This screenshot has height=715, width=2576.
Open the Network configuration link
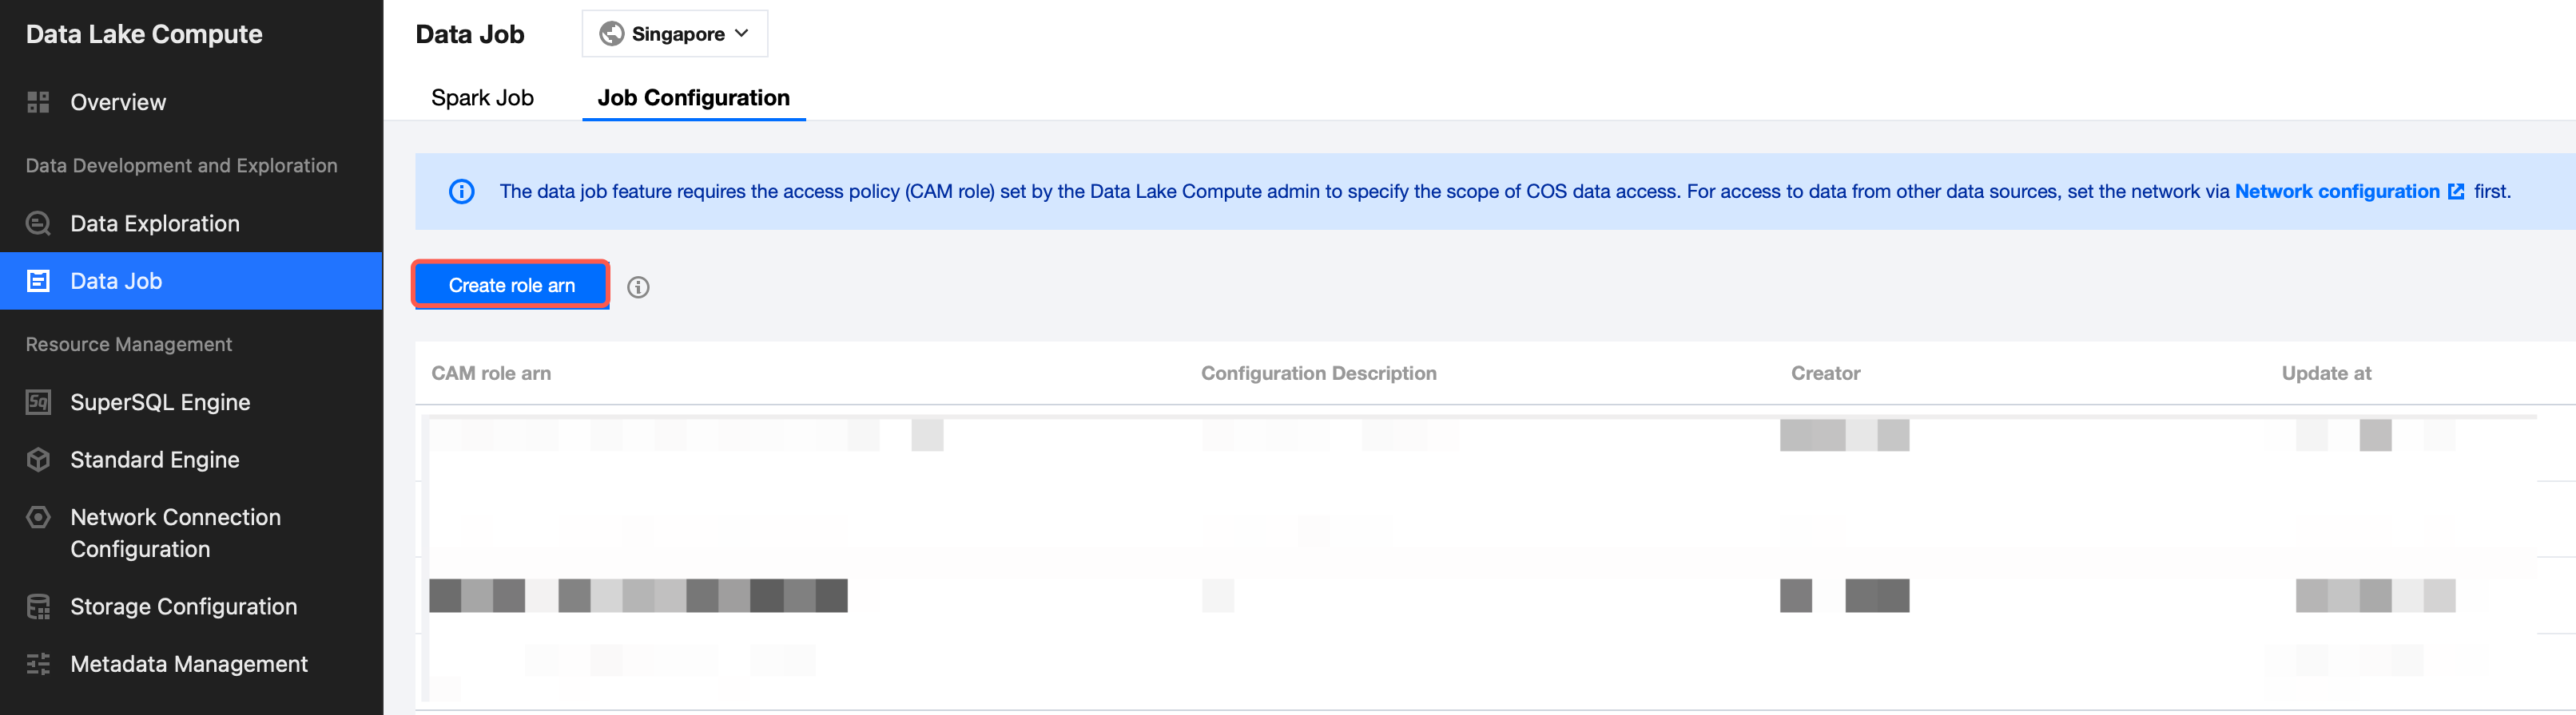[2337, 192]
